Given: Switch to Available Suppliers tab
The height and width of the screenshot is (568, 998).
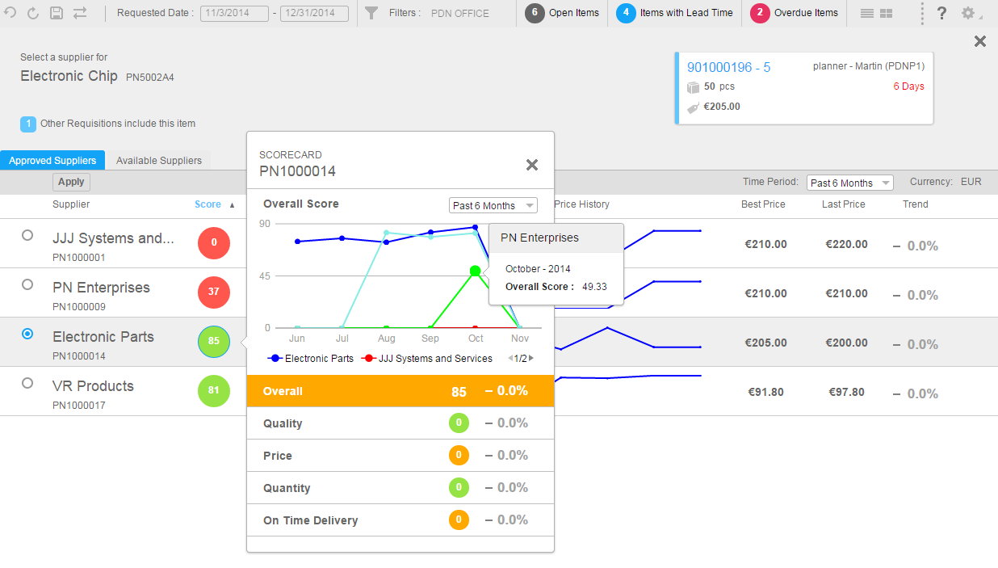Looking at the screenshot, I should (x=158, y=160).
